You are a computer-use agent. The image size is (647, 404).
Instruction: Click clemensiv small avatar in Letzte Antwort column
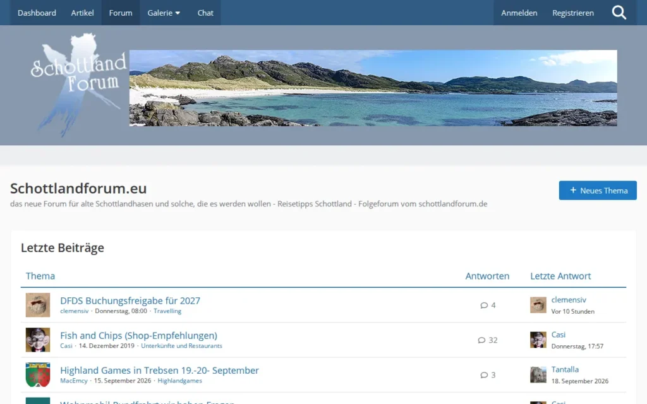pyautogui.click(x=538, y=305)
